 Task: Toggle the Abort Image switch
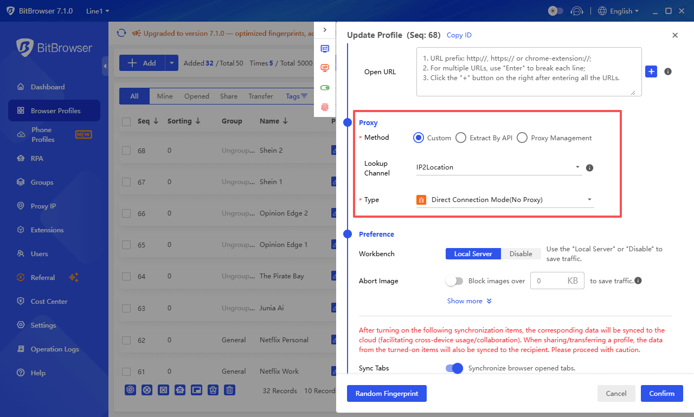(x=454, y=281)
